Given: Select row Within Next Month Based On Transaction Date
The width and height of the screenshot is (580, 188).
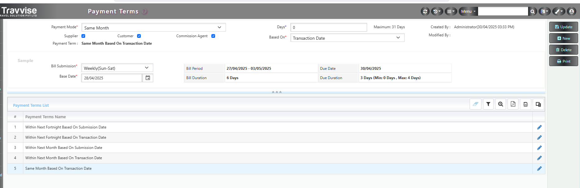Looking at the screenshot, I should click(x=276, y=158).
